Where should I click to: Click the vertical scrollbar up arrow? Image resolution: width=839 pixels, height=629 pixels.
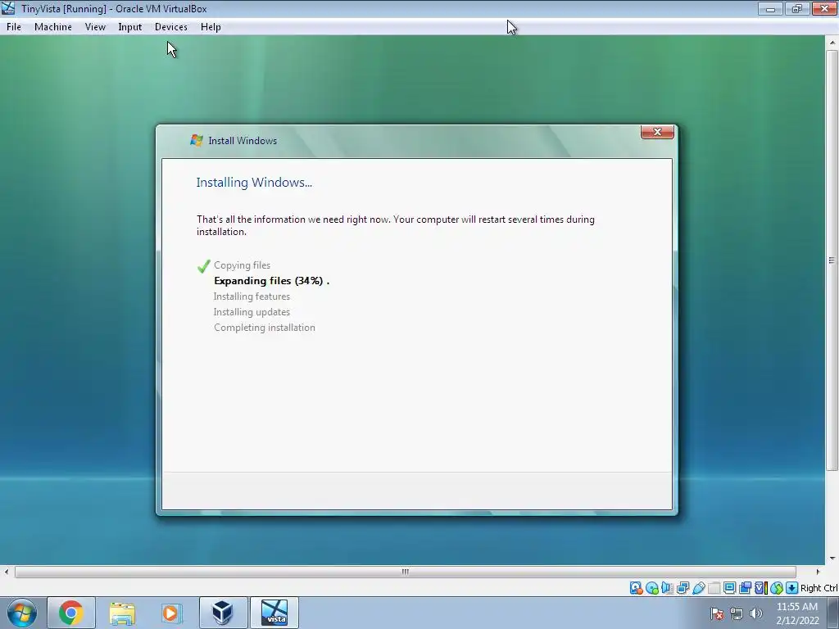coord(832,43)
